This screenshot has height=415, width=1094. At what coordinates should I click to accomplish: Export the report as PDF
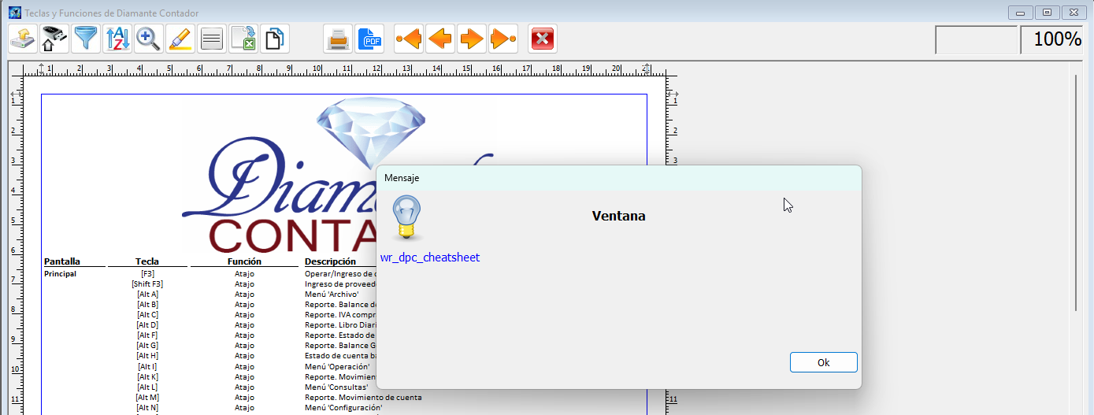coord(369,38)
